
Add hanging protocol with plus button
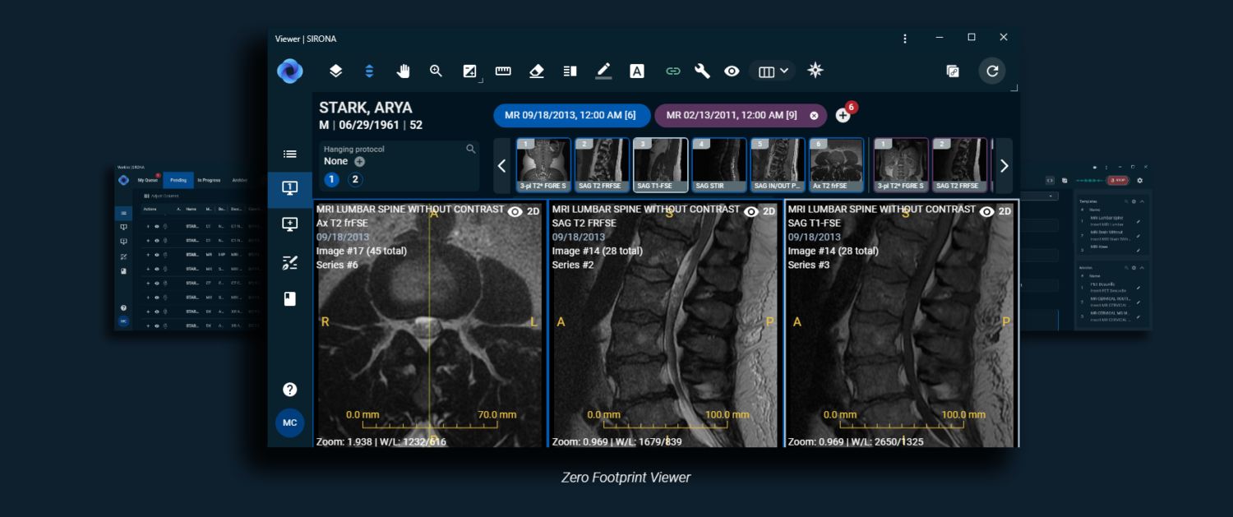tap(359, 162)
